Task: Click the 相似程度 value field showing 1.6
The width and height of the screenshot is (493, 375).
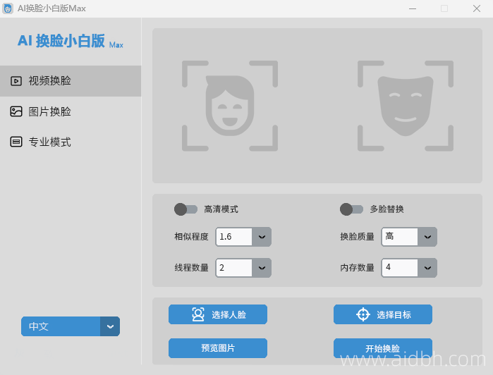Action: point(234,237)
